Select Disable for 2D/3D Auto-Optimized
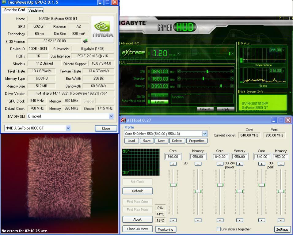This screenshot has width=293, height=235. 159,102
